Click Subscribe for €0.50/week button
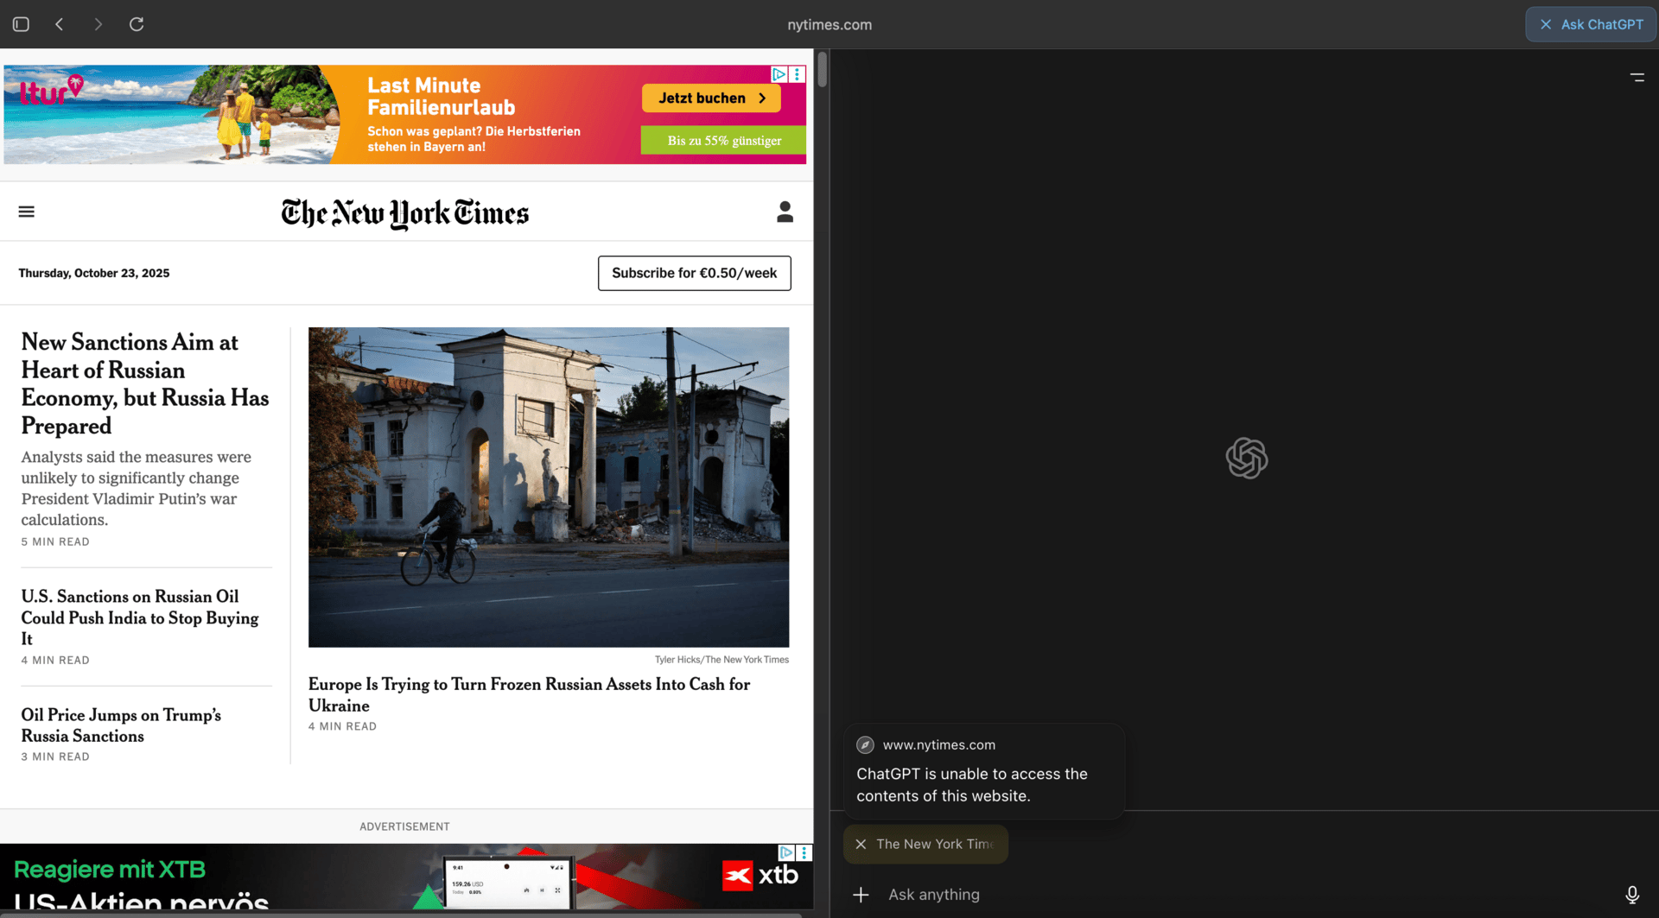This screenshot has width=1659, height=918. coord(694,273)
